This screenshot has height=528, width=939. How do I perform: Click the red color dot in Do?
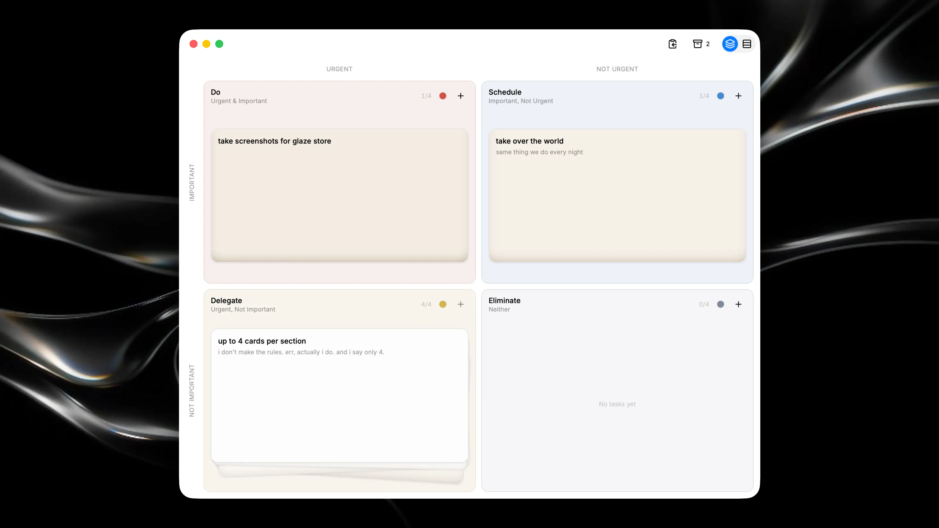[x=443, y=96]
